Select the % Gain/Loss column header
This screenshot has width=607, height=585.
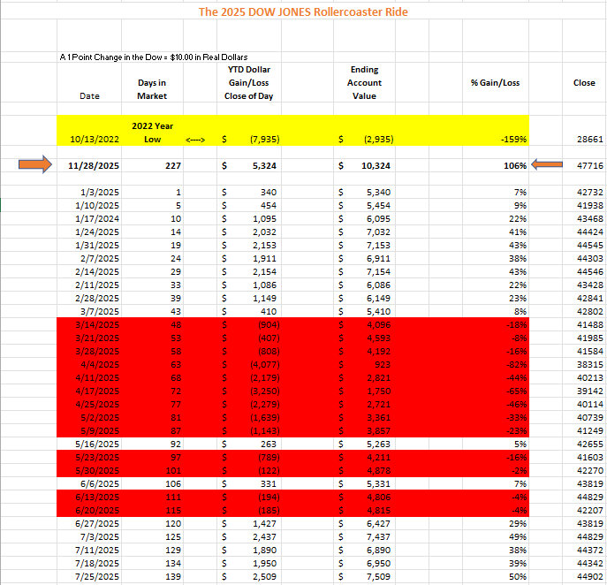(496, 82)
